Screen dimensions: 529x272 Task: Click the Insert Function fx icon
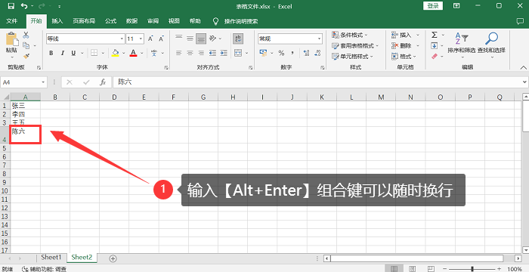click(103, 82)
